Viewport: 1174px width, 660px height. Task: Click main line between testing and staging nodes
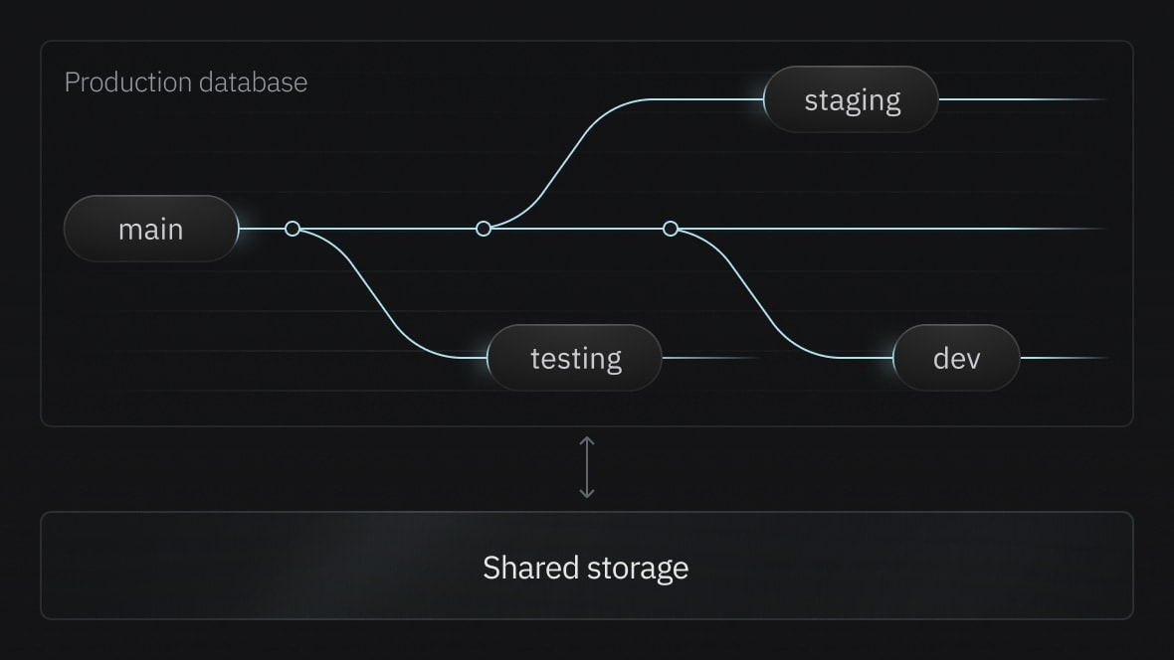click(388, 229)
